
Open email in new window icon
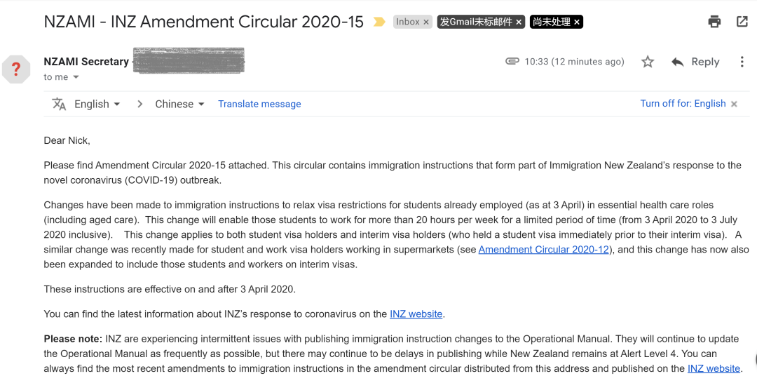click(742, 22)
